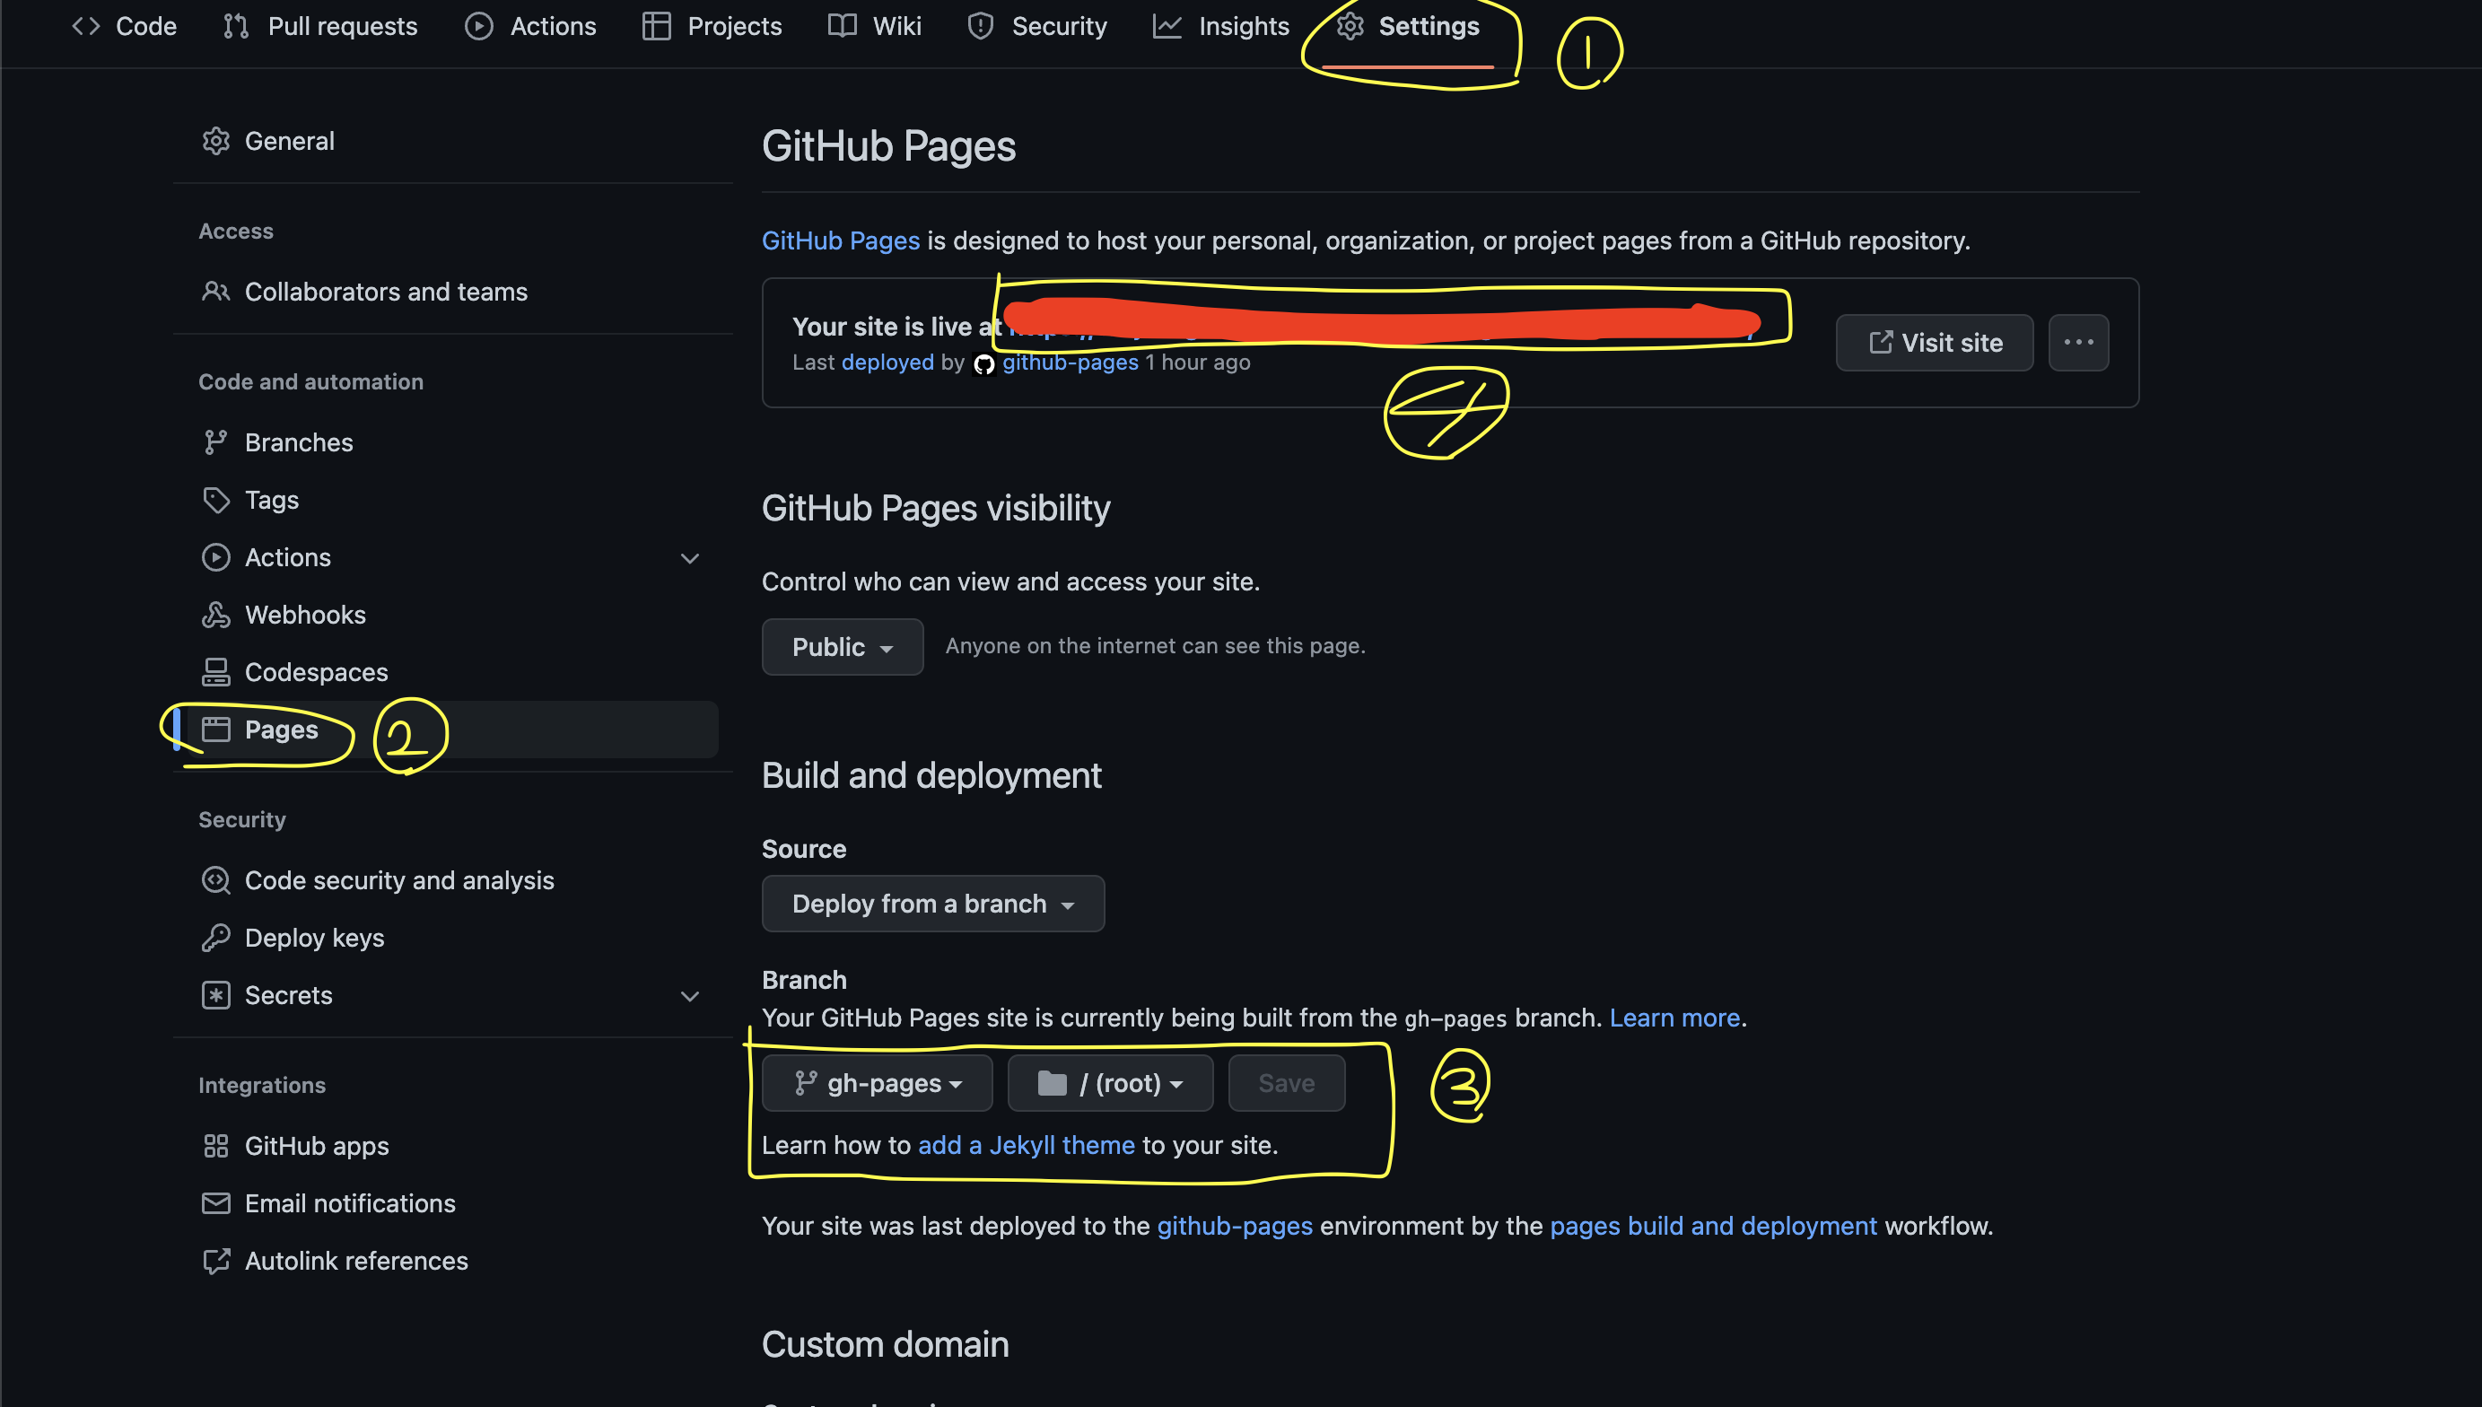Screen dimensions: 2482x1407
Task: Click the Tags label icon
Action: (x=215, y=500)
